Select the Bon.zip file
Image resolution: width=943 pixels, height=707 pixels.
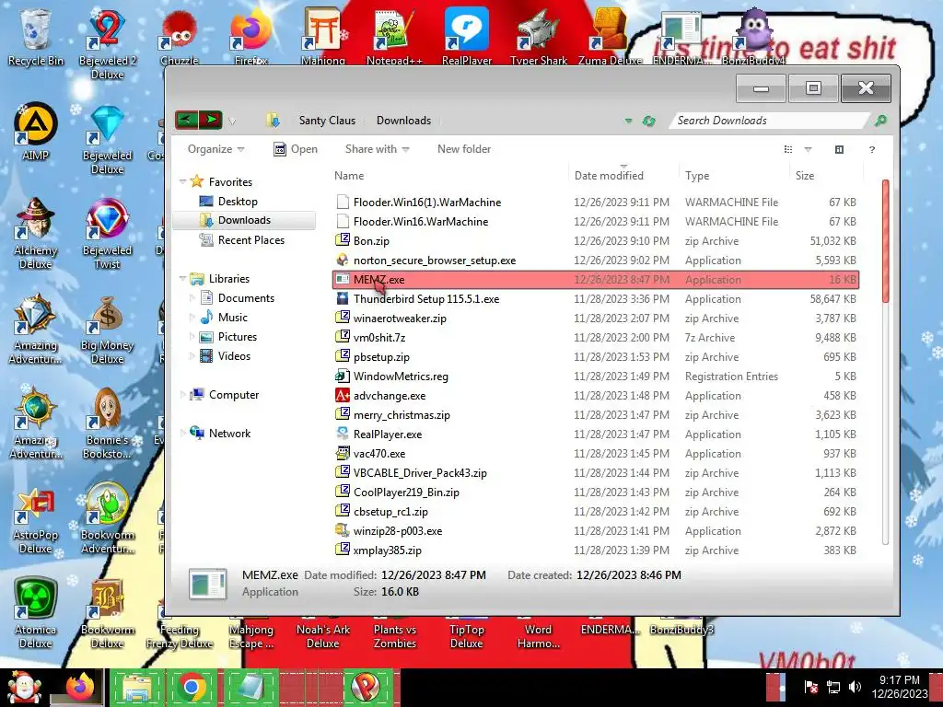coord(596,240)
